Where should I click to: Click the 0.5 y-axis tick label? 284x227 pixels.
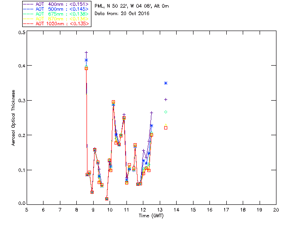click(22, 32)
